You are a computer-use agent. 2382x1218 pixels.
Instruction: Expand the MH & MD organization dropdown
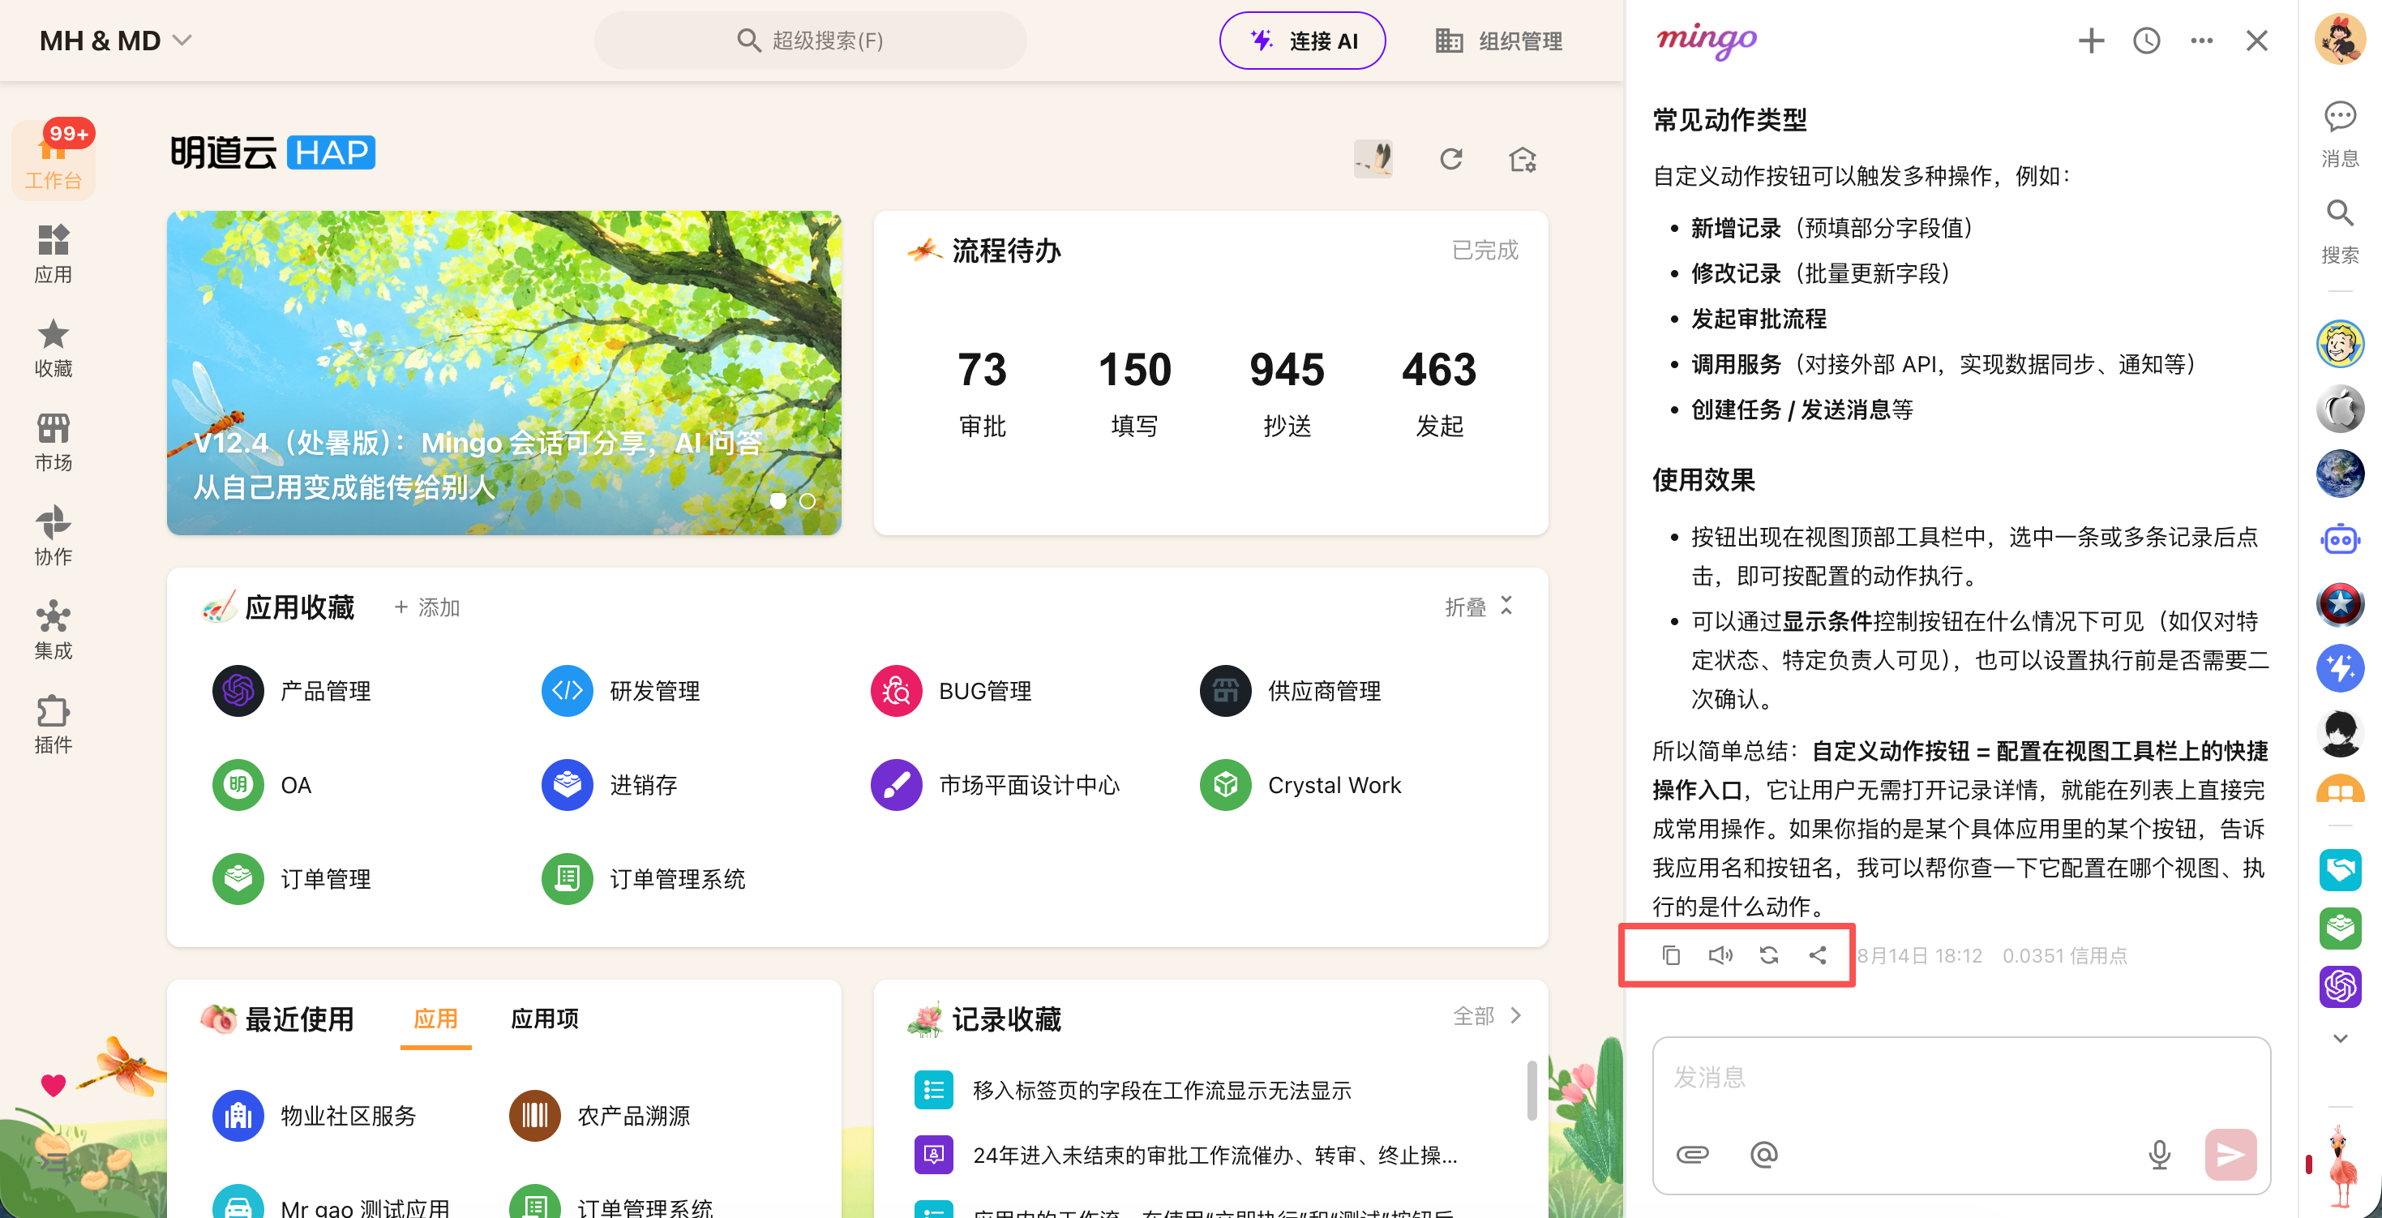pyautogui.click(x=117, y=41)
